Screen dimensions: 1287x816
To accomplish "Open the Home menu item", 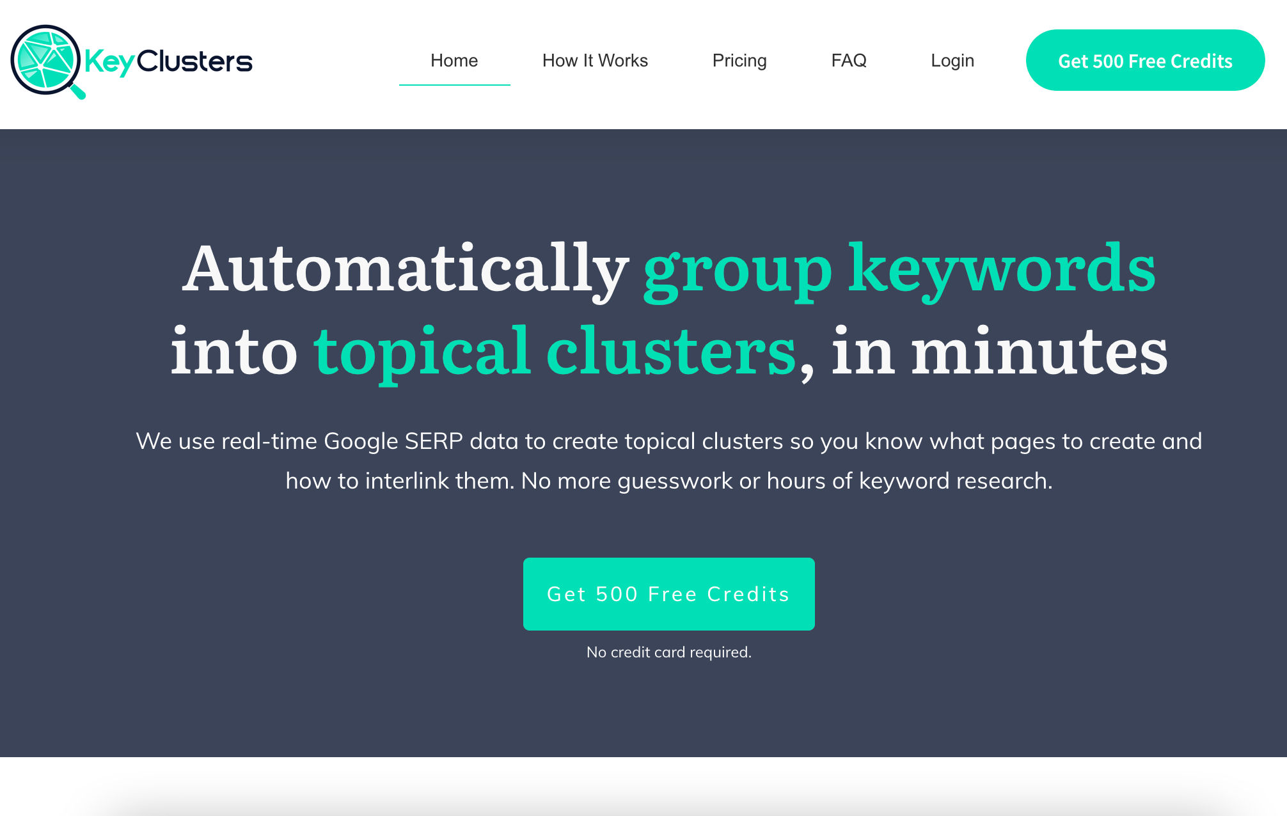I will pos(454,61).
